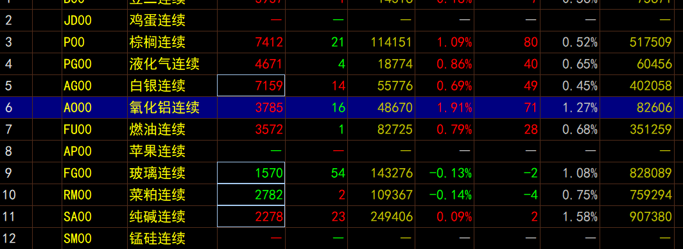Select volume 109367 for 菜粕连续
The image size is (683, 249).
click(x=392, y=194)
